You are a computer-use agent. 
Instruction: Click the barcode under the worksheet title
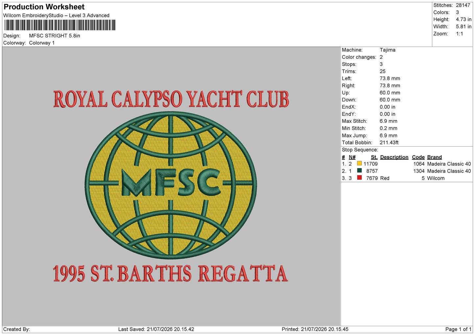(60, 25)
